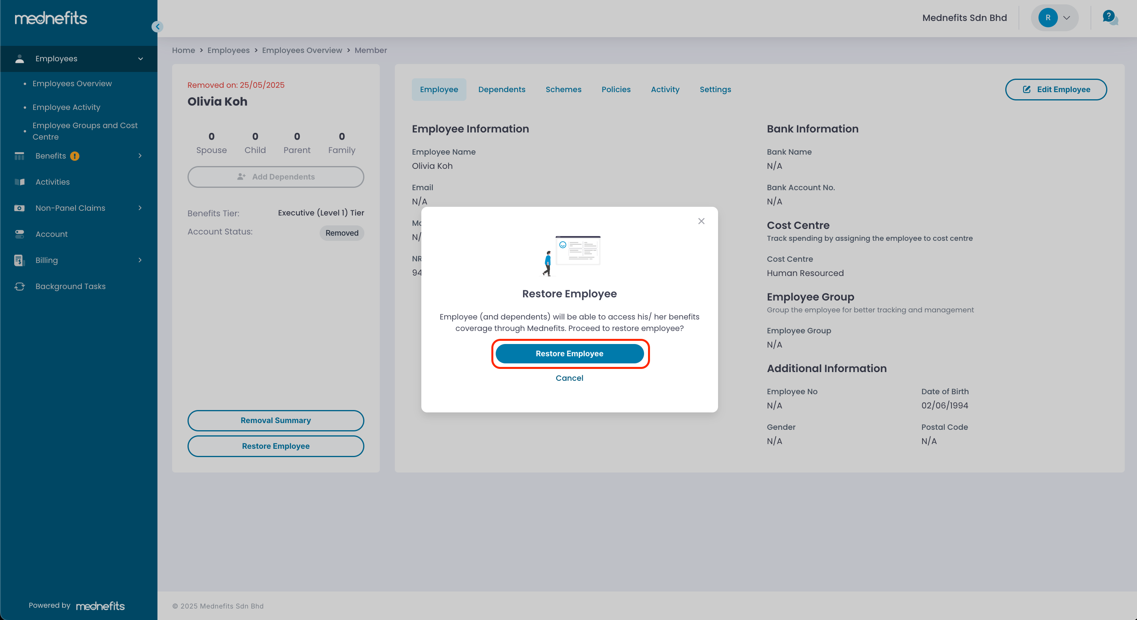This screenshot has height=620, width=1137.
Task: Click the user avatar R icon
Action: tap(1048, 18)
